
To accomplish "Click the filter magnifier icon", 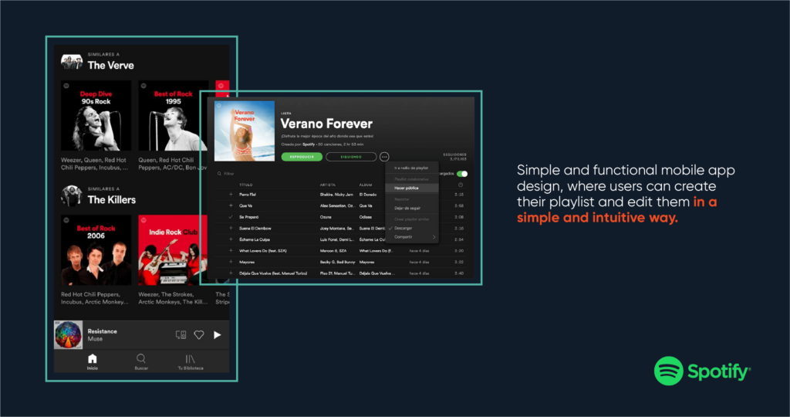I will coord(219,174).
